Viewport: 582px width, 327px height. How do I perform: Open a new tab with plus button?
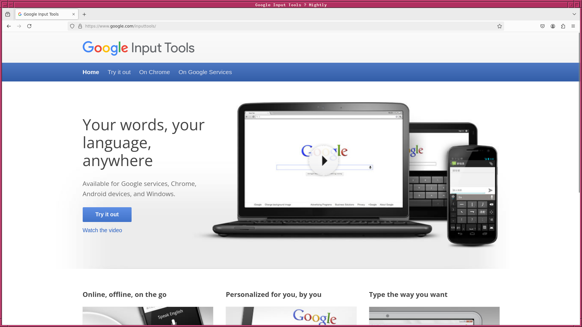tap(84, 14)
